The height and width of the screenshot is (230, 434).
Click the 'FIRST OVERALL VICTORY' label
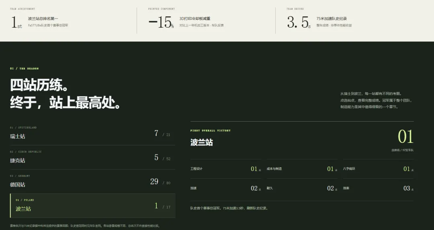[210, 130]
